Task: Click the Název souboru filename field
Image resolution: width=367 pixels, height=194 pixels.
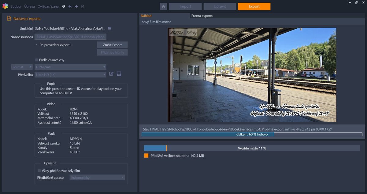Action: tap(70, 37)
